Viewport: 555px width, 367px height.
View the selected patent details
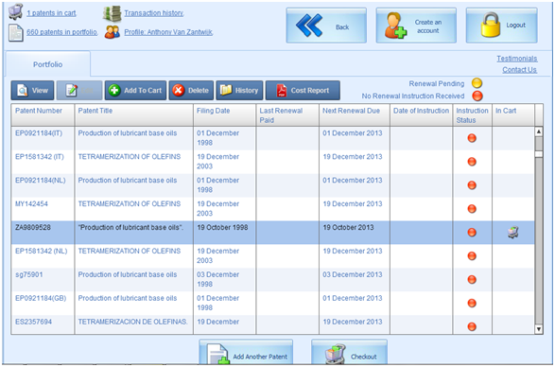click(x=32, y=91)
